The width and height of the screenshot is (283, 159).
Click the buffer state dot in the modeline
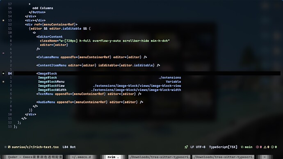pyautogui.click(x=5, y=147)
